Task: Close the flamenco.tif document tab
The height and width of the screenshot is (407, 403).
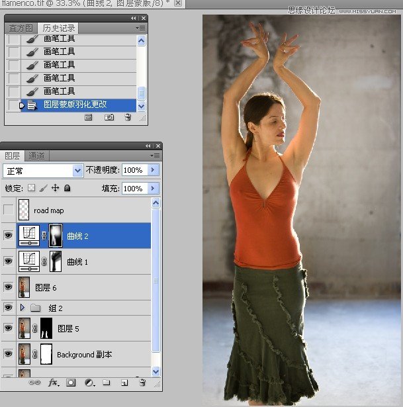Action: pyautogui.click(x=178, y=3)
